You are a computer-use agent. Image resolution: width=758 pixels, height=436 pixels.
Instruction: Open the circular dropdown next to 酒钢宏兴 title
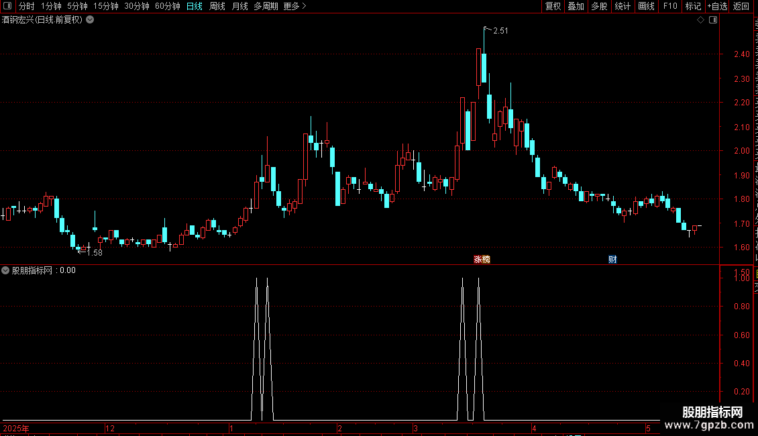click(90, 20)
